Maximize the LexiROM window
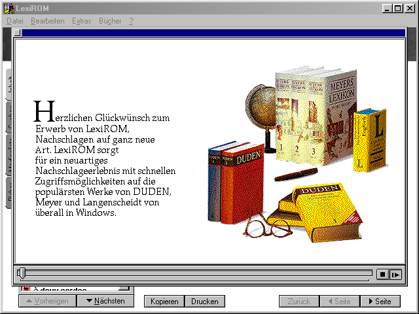Image resolution: width=419 pixels, height=314 pixels. (397, 9)
